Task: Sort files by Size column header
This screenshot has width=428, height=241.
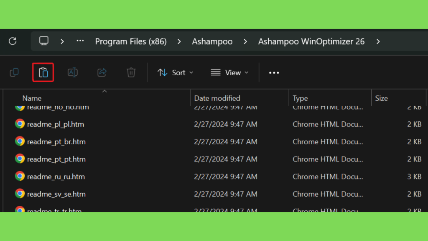Action: coord(381,98)
